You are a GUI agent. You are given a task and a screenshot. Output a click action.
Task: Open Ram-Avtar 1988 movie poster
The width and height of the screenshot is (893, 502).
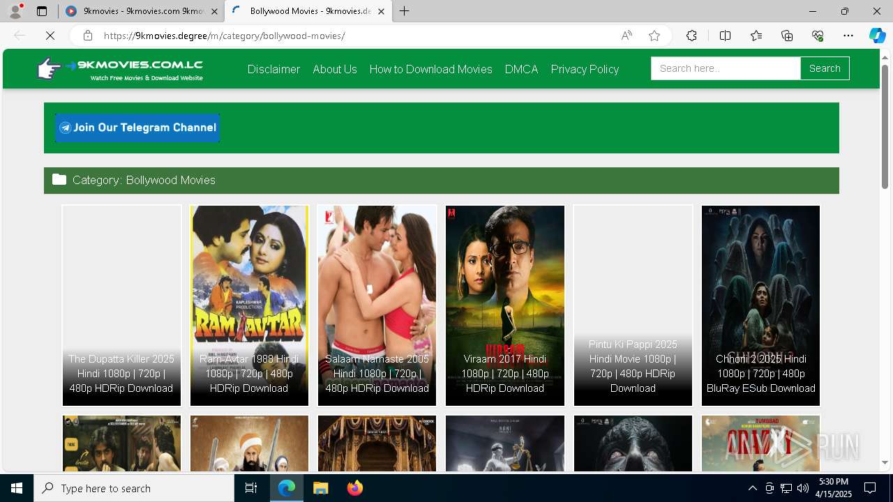[249, 305]
